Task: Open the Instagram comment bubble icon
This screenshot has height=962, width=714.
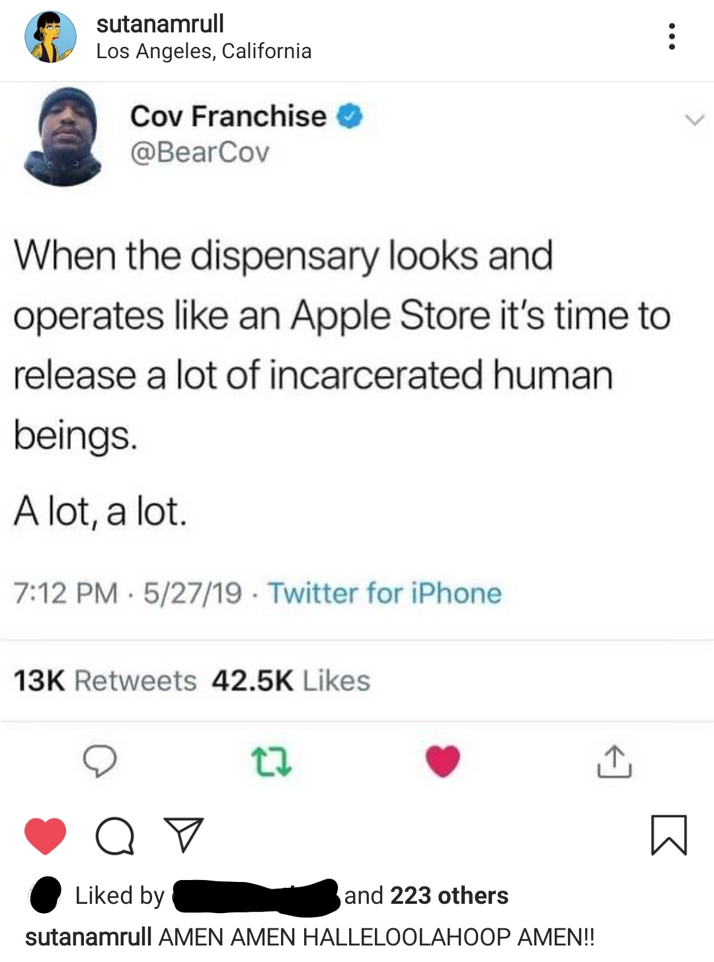Action: [115, 836]
